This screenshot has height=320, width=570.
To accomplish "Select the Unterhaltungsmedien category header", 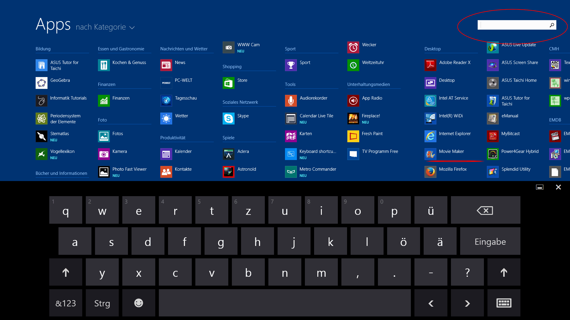I will 368,84.
